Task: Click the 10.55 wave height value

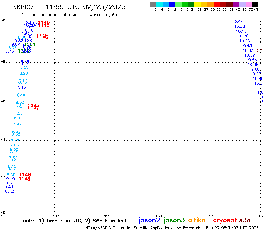Action: [x=245, y=41]
